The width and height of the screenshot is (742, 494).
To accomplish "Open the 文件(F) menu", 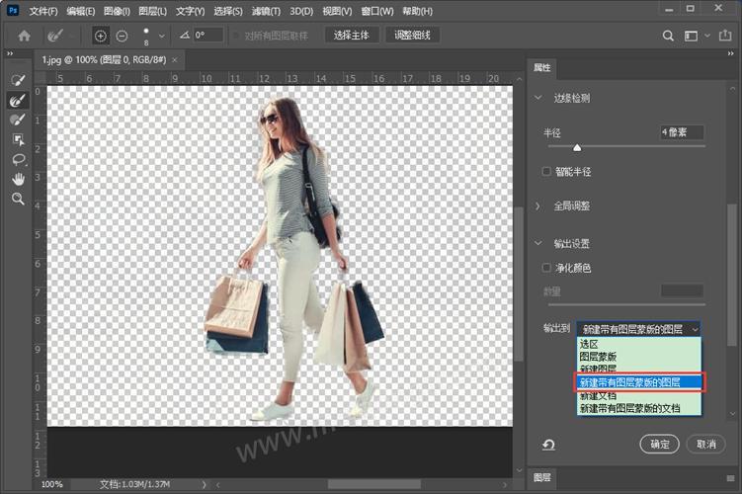I will pos(43,11).
